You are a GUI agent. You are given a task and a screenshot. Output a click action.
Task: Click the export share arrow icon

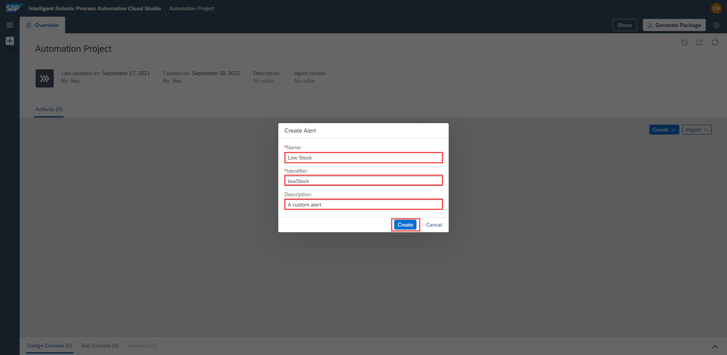[699, 42]
